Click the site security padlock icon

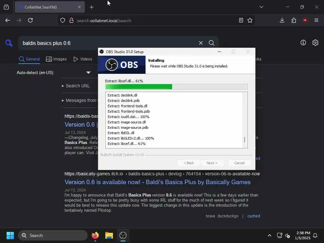pos(72,20)
